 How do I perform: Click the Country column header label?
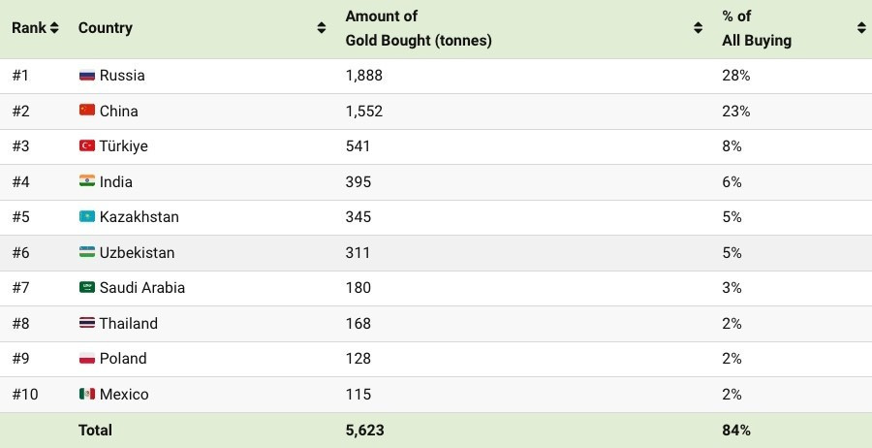tap(105, 28)
